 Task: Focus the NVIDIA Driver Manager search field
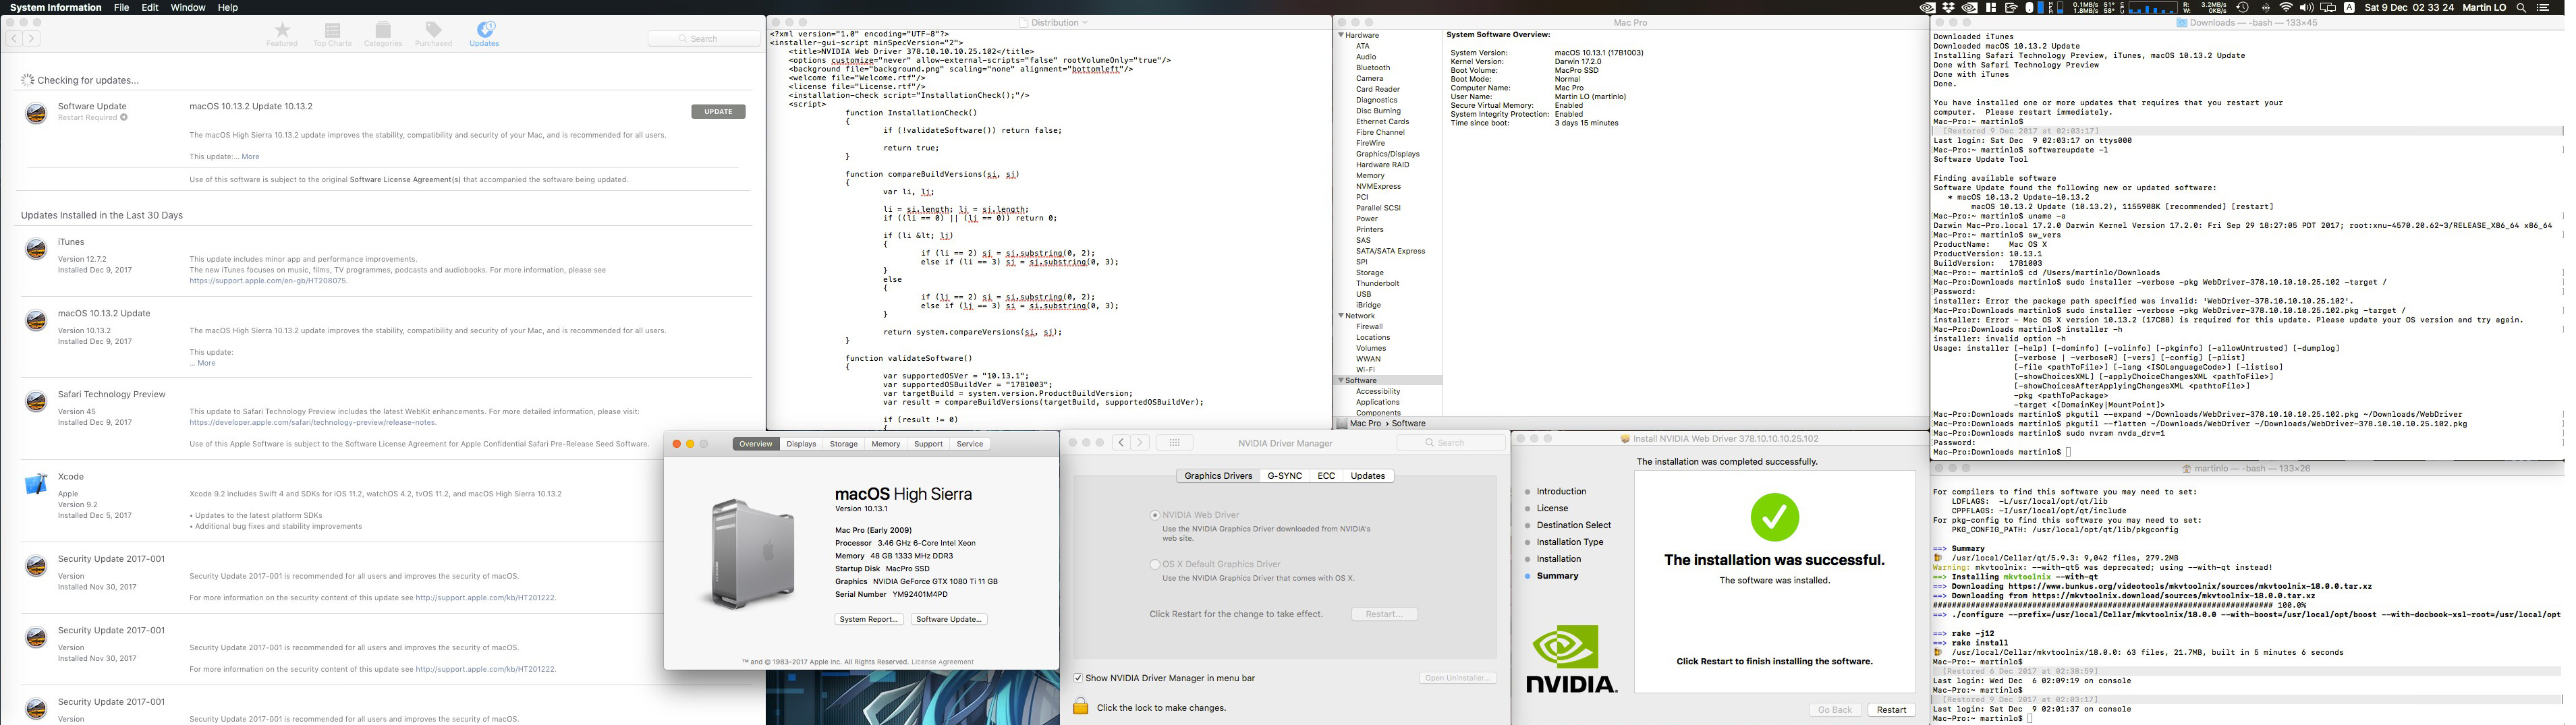(1451, 442)
